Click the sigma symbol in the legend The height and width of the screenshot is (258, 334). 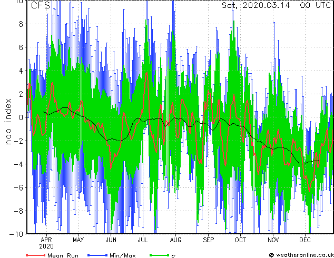point(173,256)
